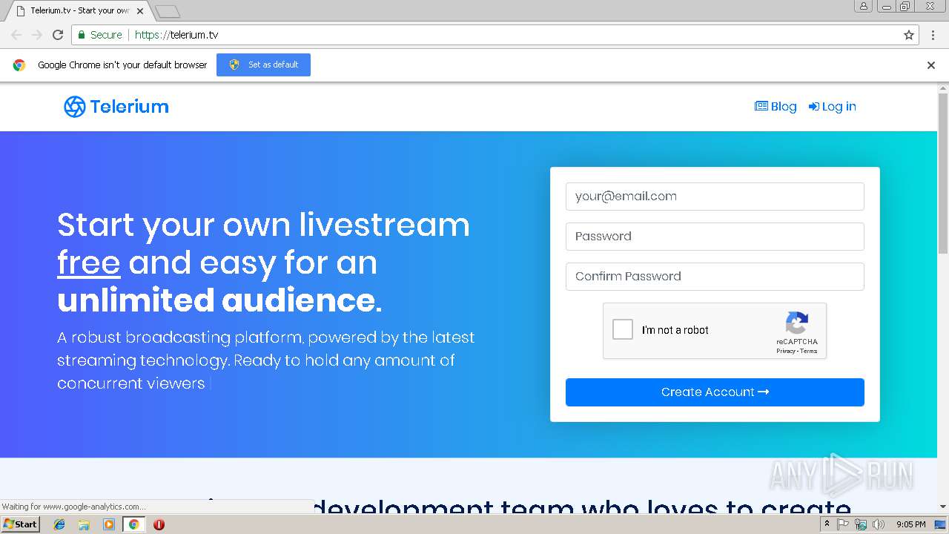Click the scrollbar up arrow

pos(943,88)
